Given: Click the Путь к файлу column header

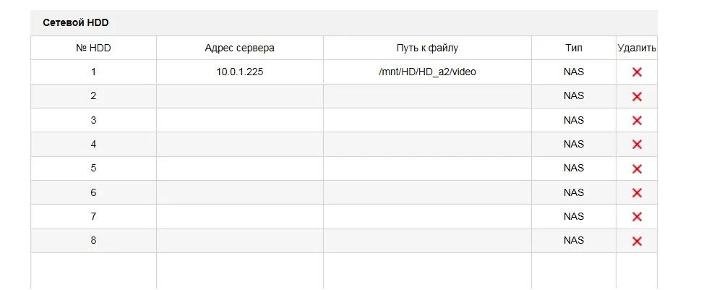Looking at the screenshot, I should click(426, 48).
